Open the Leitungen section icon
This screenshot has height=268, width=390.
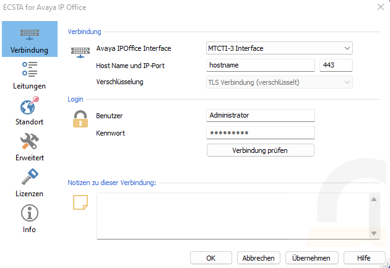point(29,70)
